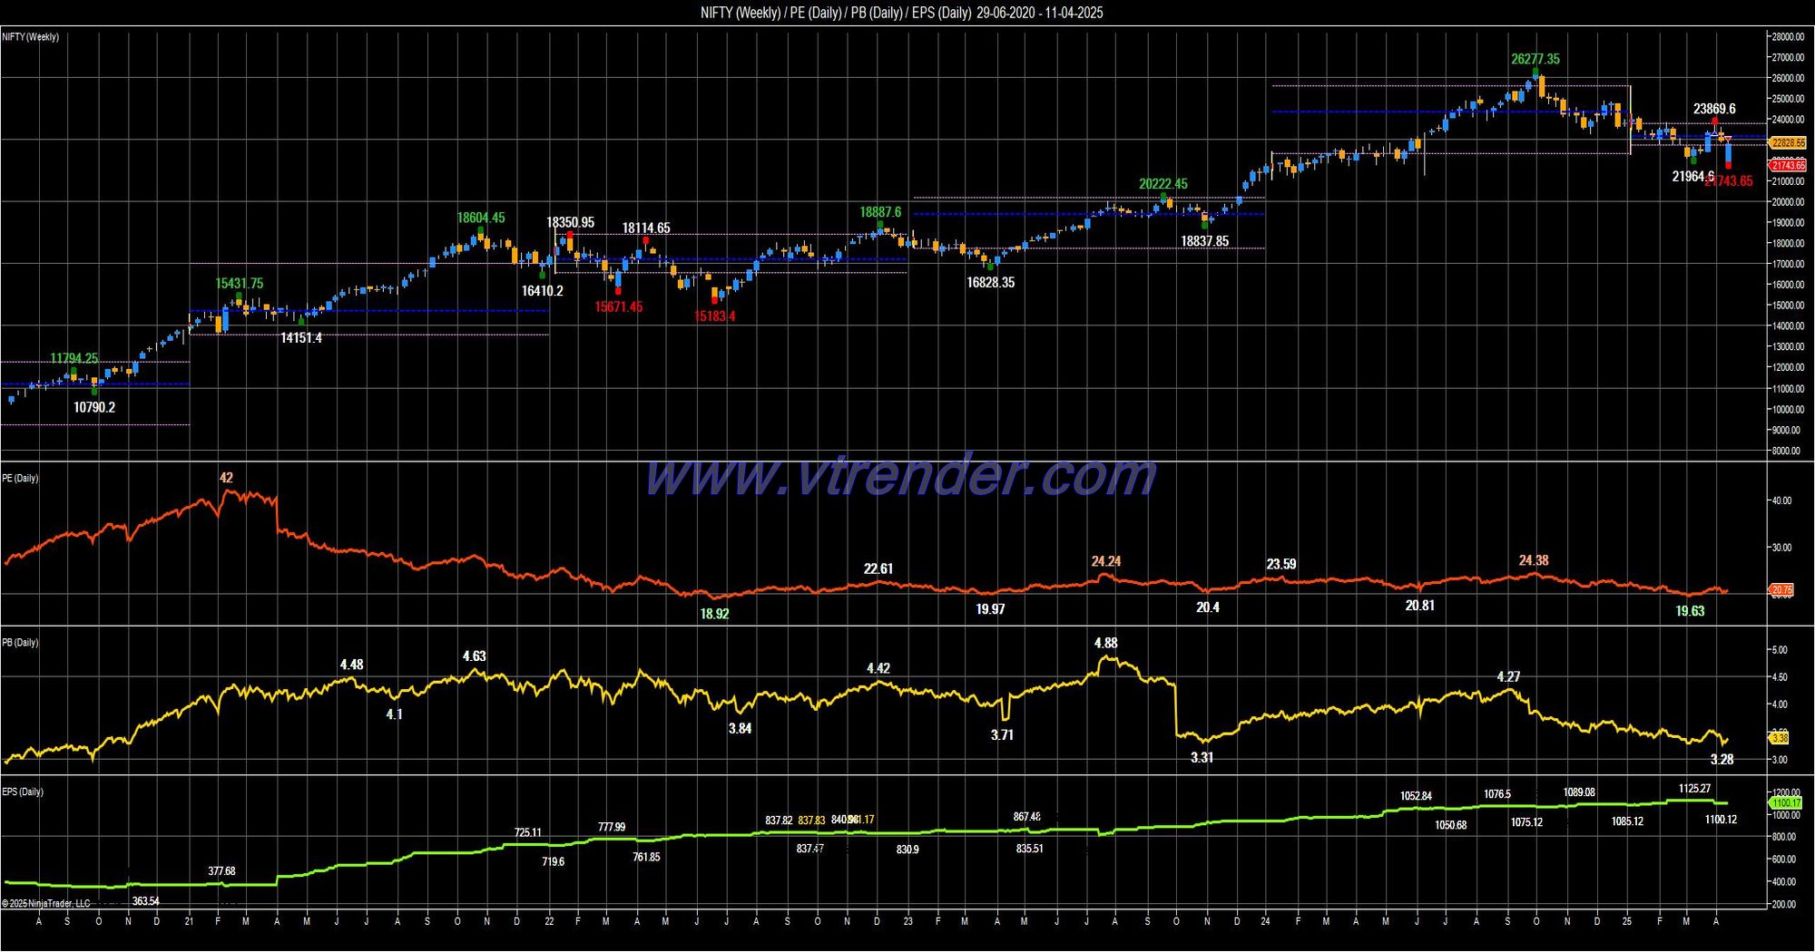Screen dimensions: 1815x952
Task: Click the green 19.63 PE low label
Action: tap(1690, 611)
